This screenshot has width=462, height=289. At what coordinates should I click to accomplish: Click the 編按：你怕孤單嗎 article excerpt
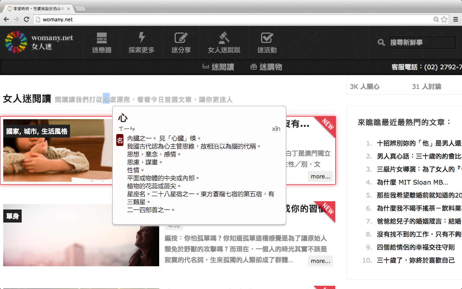tap(246, 249)
